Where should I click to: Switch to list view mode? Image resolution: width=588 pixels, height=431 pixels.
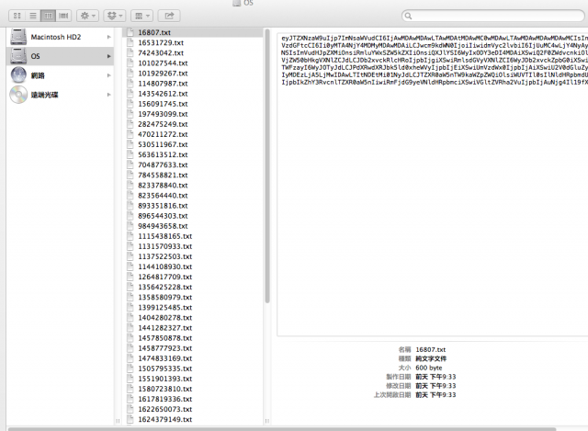coord(33,16)
